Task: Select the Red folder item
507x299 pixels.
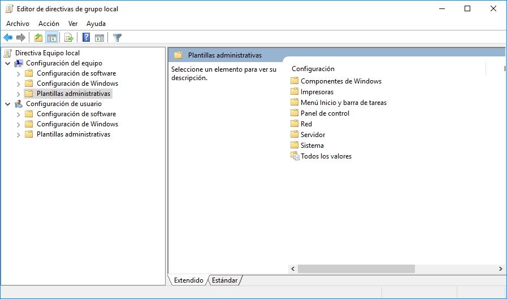Action: pos(306,124)
